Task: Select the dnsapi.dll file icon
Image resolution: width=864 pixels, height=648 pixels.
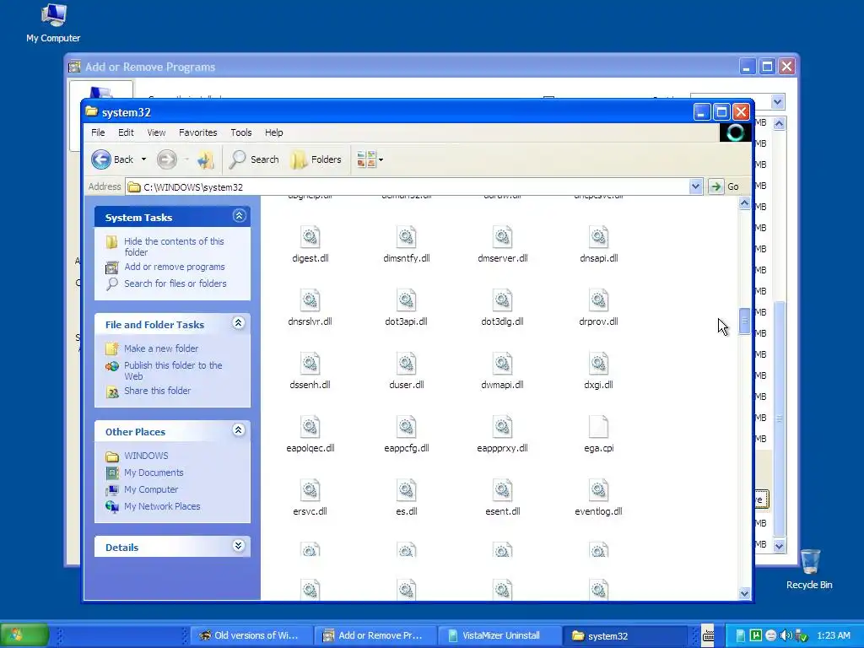Action: (x=598, y=237)
